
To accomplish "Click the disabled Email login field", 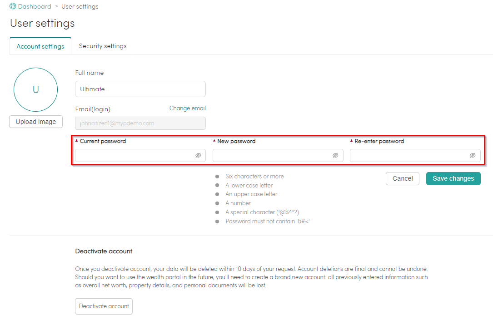I will pos(140,123).
